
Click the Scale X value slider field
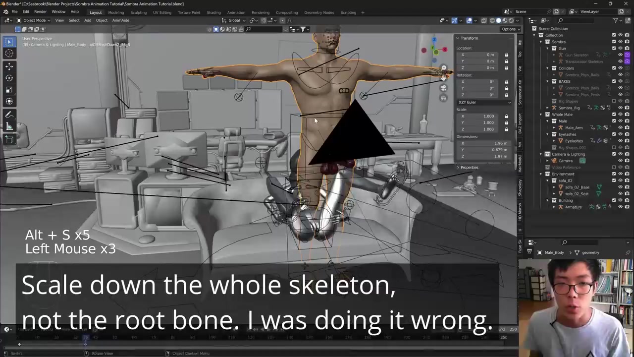click(482, 116)
